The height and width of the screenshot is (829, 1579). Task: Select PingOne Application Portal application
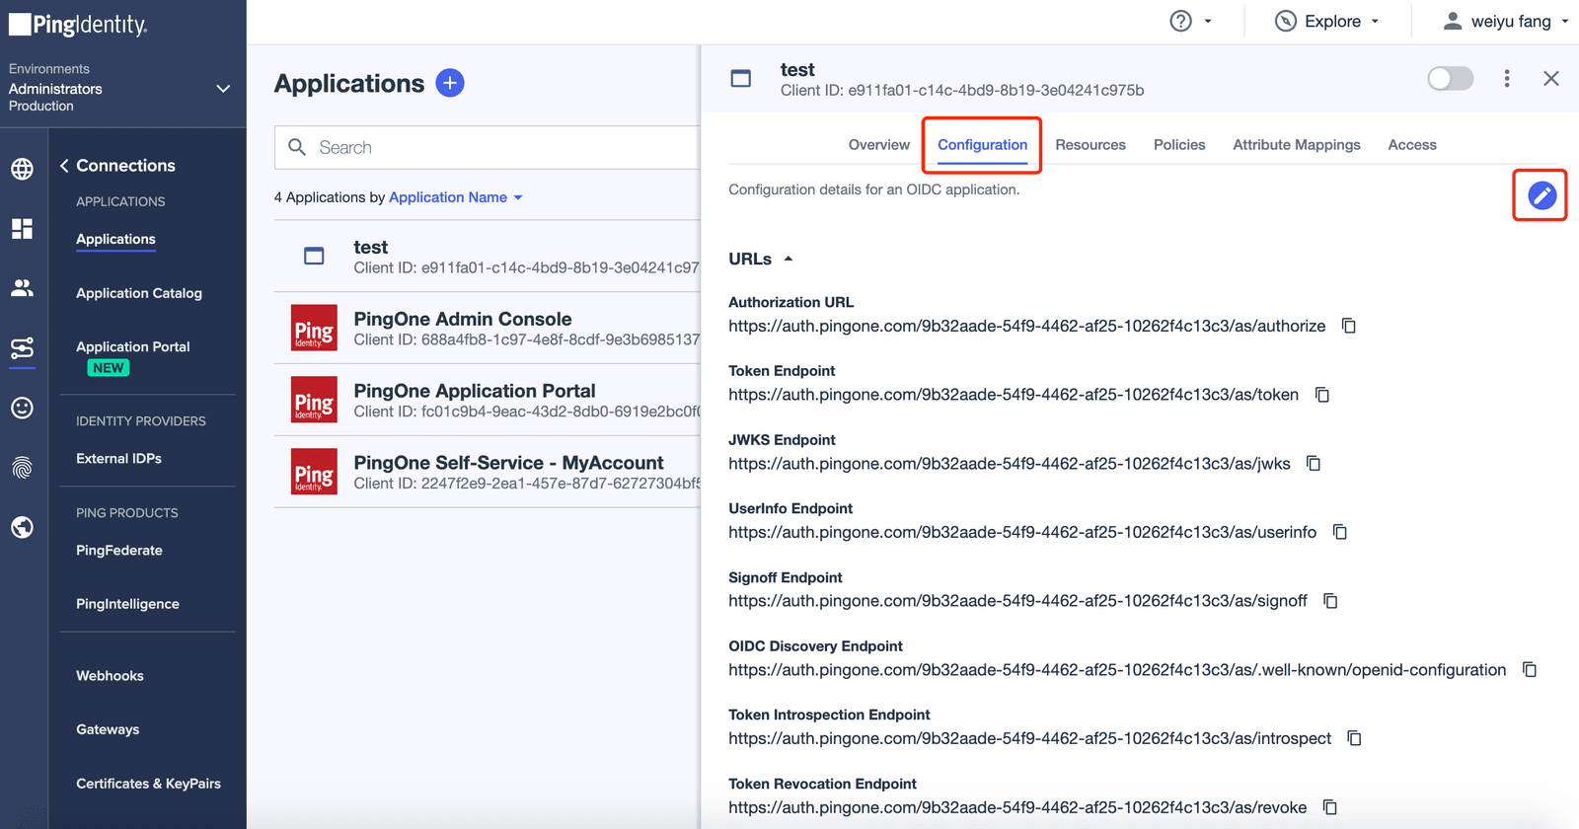488,400
